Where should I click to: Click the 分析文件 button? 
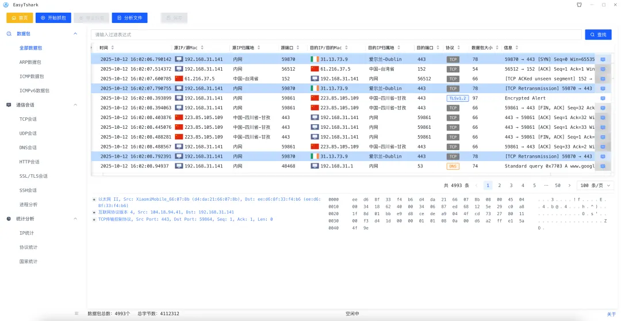(130, 18)
